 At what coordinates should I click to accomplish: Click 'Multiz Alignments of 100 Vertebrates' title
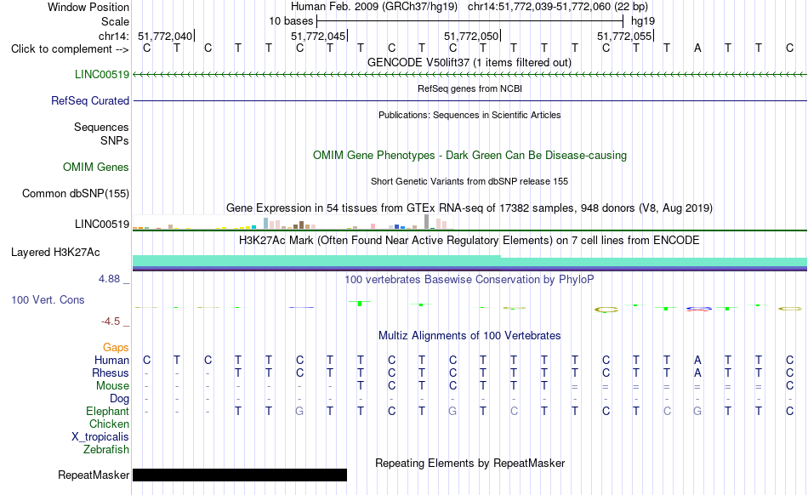[x=469, y=335]
